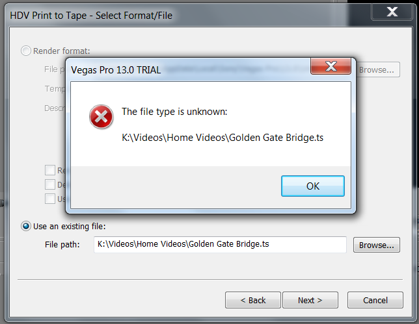Click the HDV Print to Tape title bar
Image resolution: width=419 pixels, height=324 pixels.
click(187, 15)
